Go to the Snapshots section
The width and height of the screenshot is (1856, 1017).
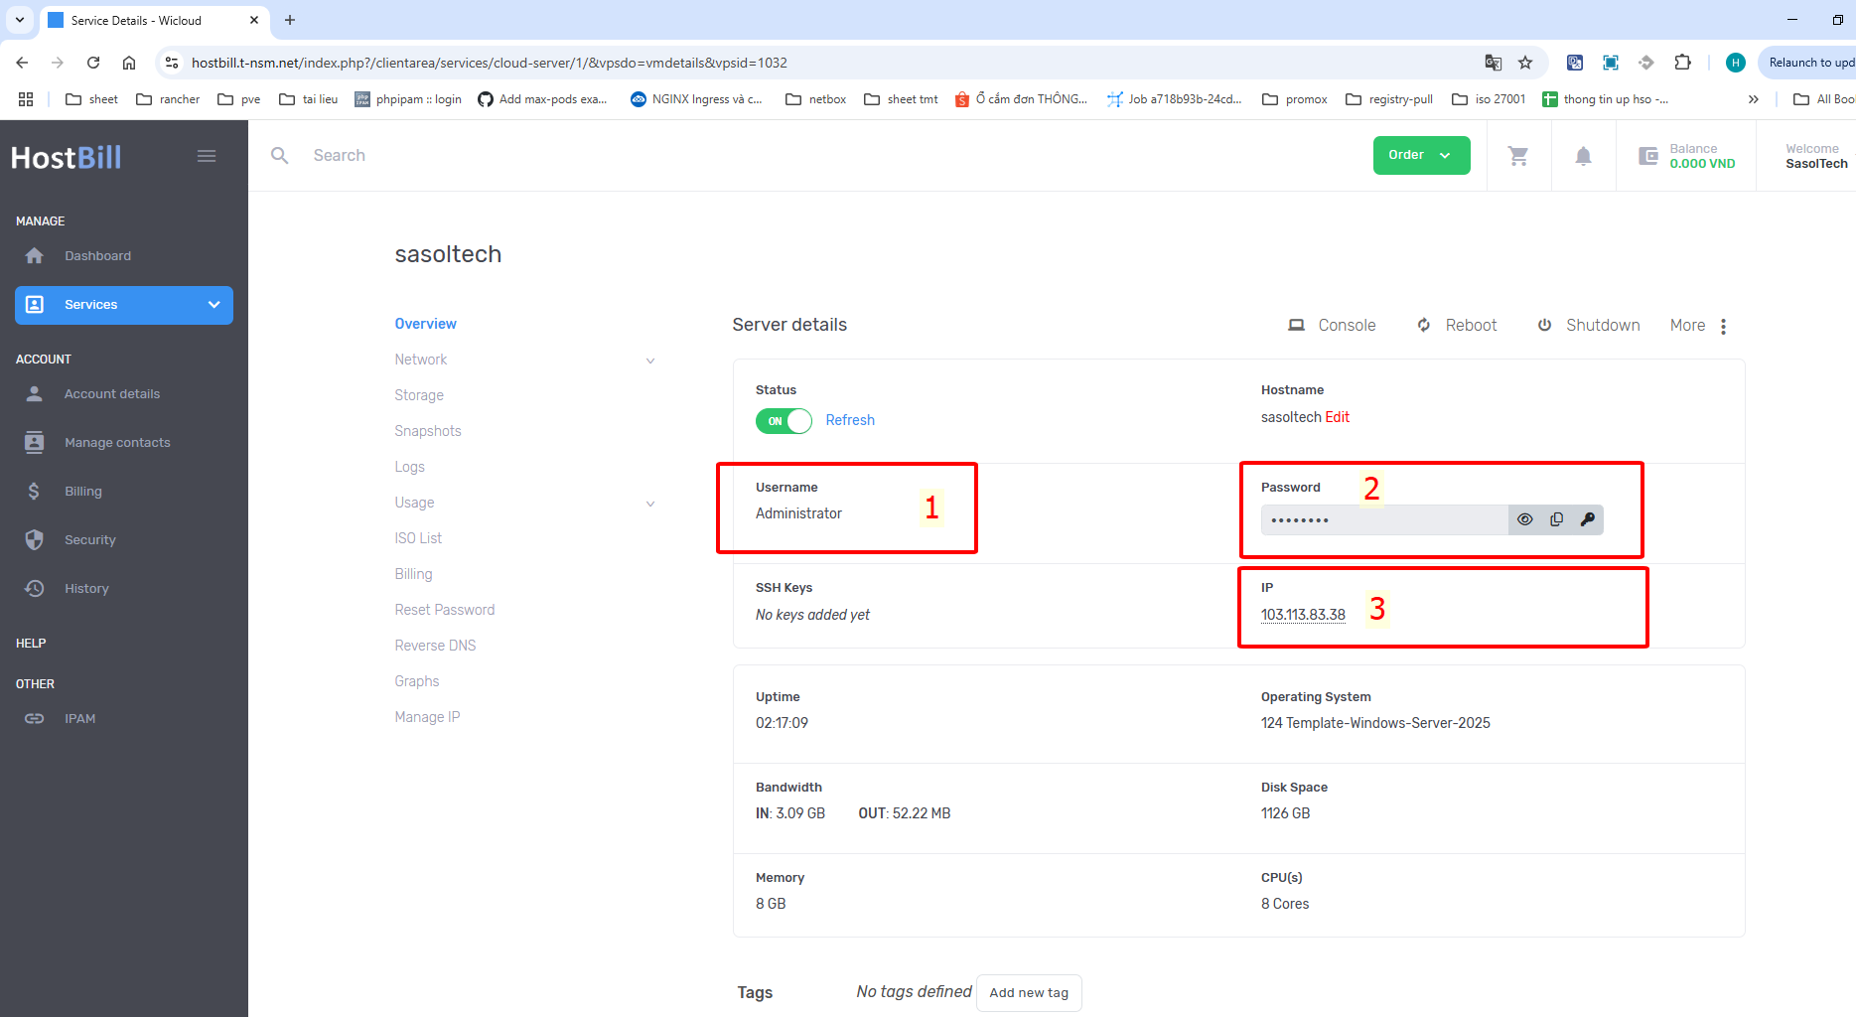coord(428,431)
